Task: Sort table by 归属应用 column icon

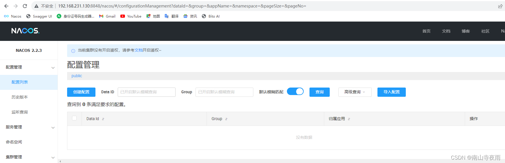Action: pyautogui.click(x=349, y=119)
